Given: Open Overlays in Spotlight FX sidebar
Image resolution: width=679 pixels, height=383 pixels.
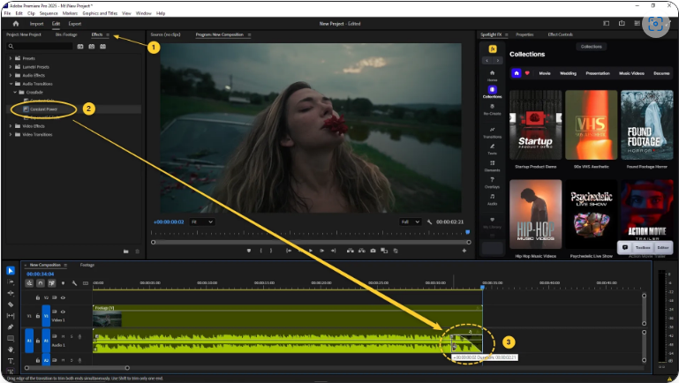Looking at the screenshot, I should pyautogui.click(x=493, y=183).
